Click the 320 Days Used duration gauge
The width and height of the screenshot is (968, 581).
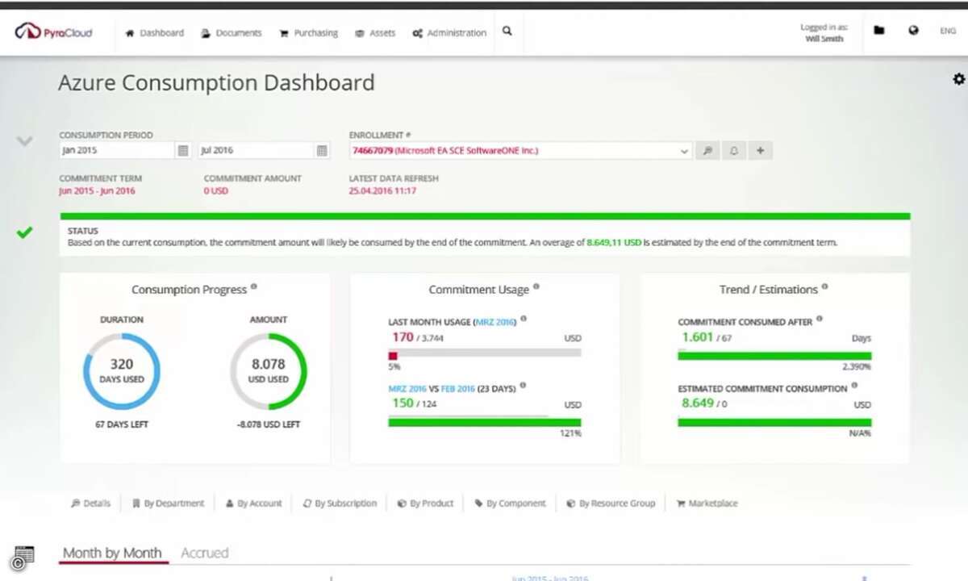pyautogui.click(x=122, y=371)
